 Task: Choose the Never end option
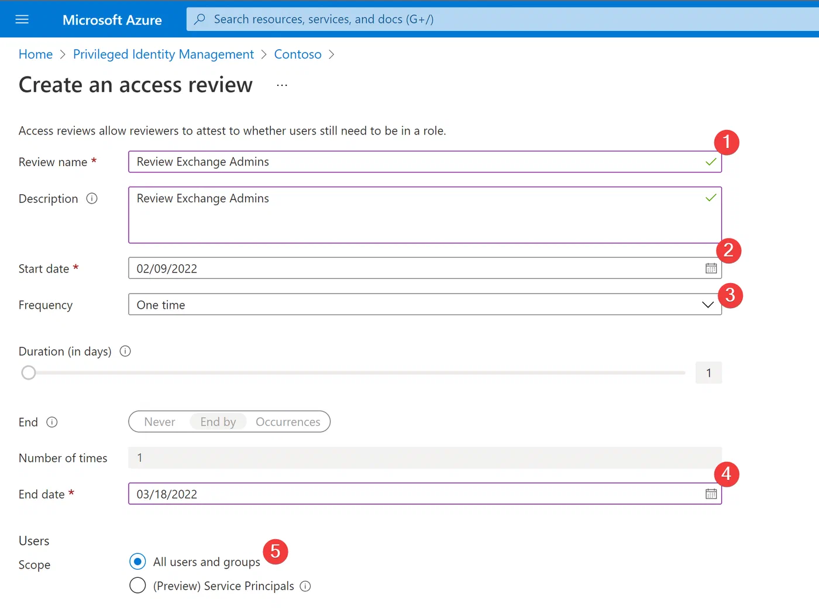pos(160,422)
